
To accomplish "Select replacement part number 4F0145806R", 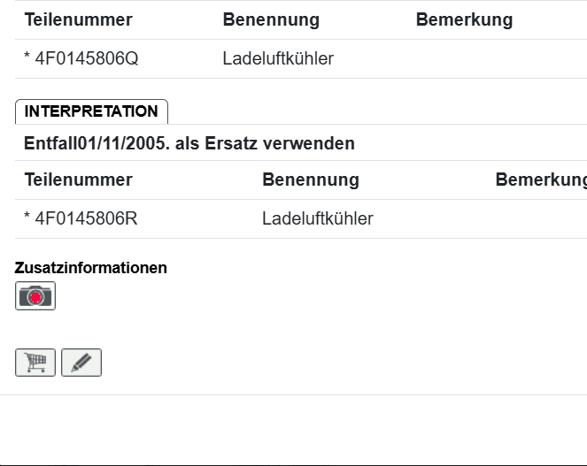I will pos(86,218).
